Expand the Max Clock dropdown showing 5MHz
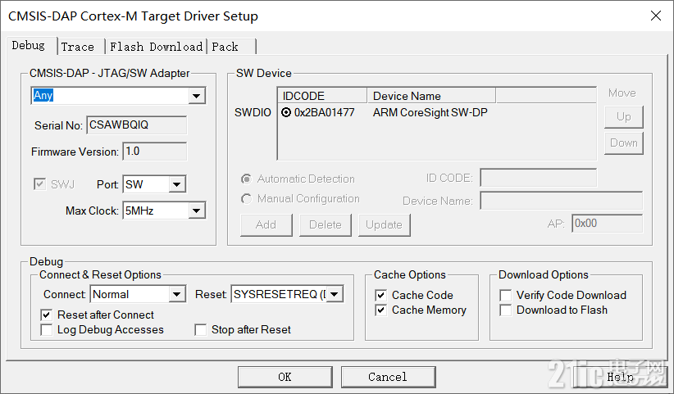This screenshot has height=394, width=674. (x=197, y=211)
